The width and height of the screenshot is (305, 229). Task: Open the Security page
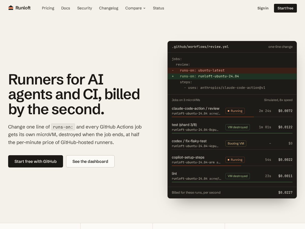[x=85, y=8]
